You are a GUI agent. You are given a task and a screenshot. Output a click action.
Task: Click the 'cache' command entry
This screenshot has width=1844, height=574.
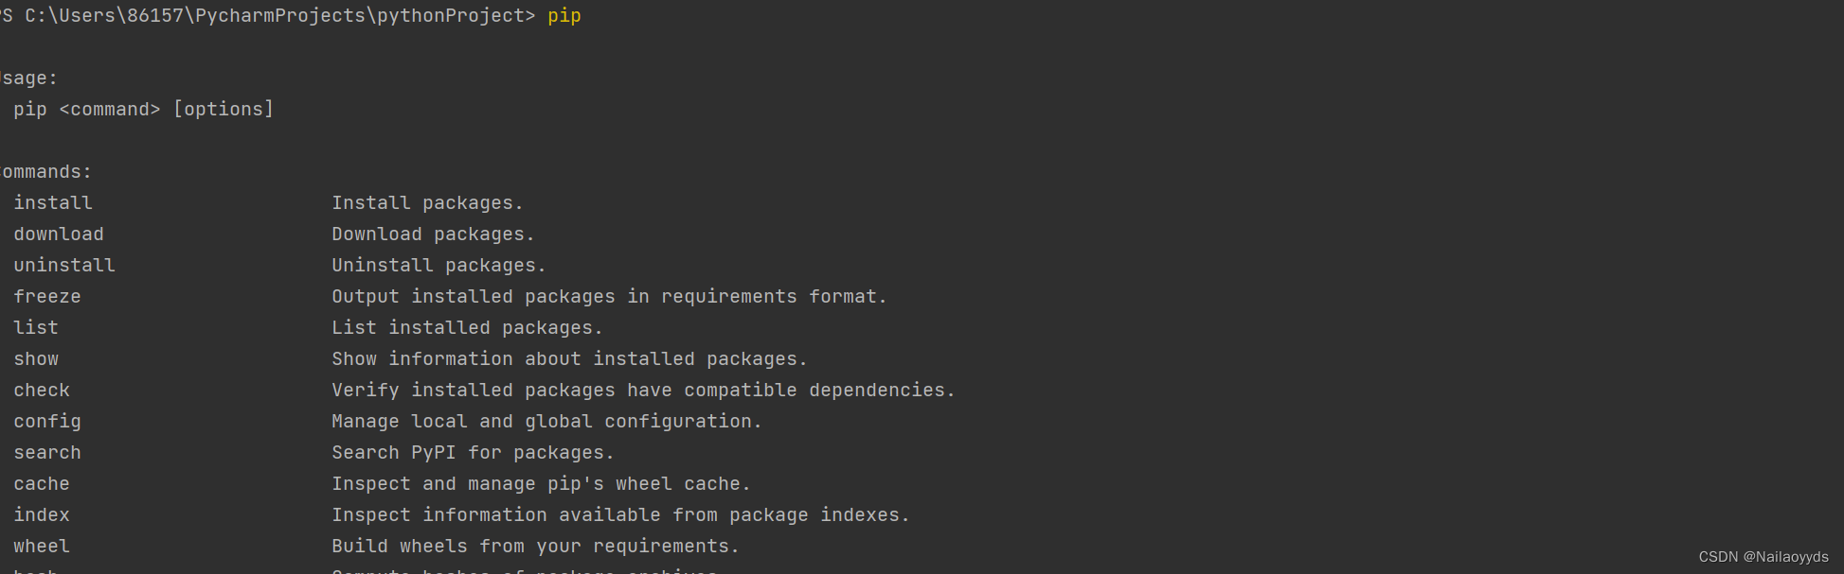tap(42, 483)
